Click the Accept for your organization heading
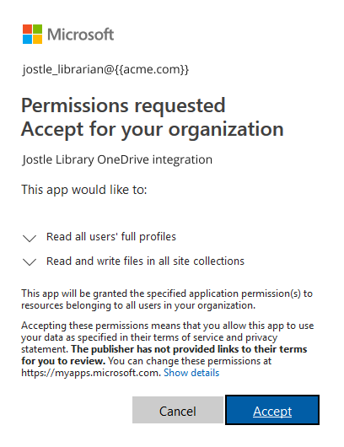Viewport: 344px width, 447px height. pyautogui.click(x=153, y=130)
